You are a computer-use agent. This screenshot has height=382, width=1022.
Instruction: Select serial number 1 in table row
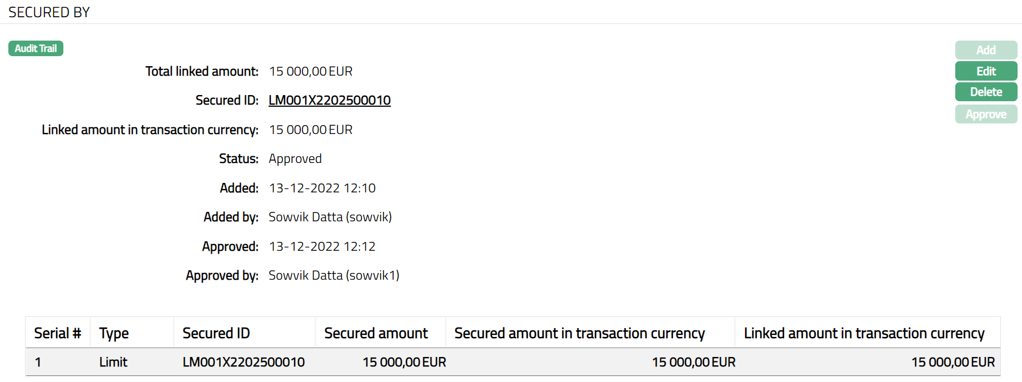pyautogui.click(x=38, y=363)
